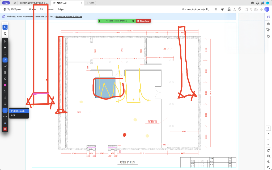Rotate the page with the rotate icon
Image resolution: width=272 pixels, height=170 pixels.
[x=268, y=150]
